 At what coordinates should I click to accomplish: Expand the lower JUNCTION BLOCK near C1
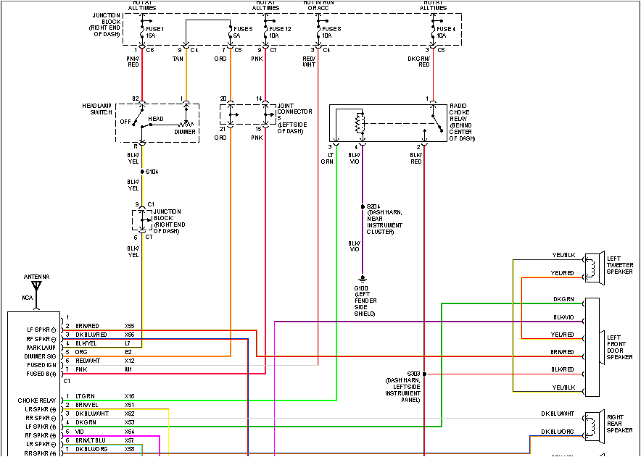click(x=142, y=219)
